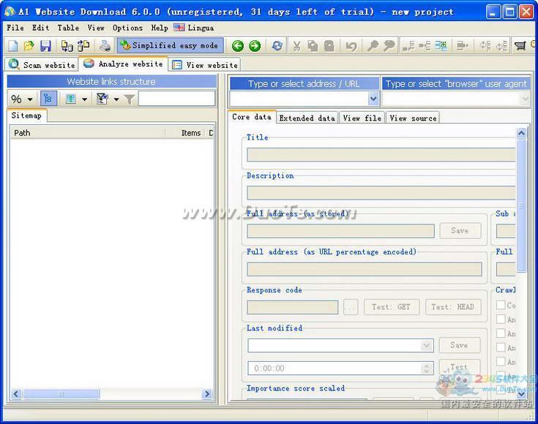Click the expand tree rows icon
This screenshot has height=424, width=538.
425,45
